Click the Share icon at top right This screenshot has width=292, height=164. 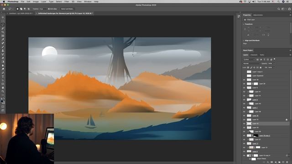(x=289, y=9)
